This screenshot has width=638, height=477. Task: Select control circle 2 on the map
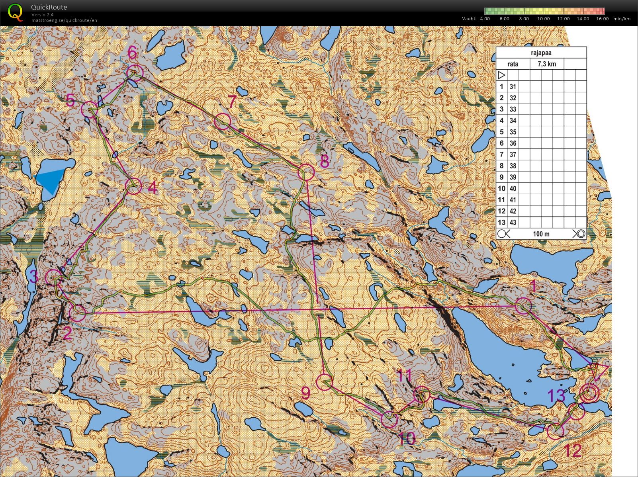[77, 313]
